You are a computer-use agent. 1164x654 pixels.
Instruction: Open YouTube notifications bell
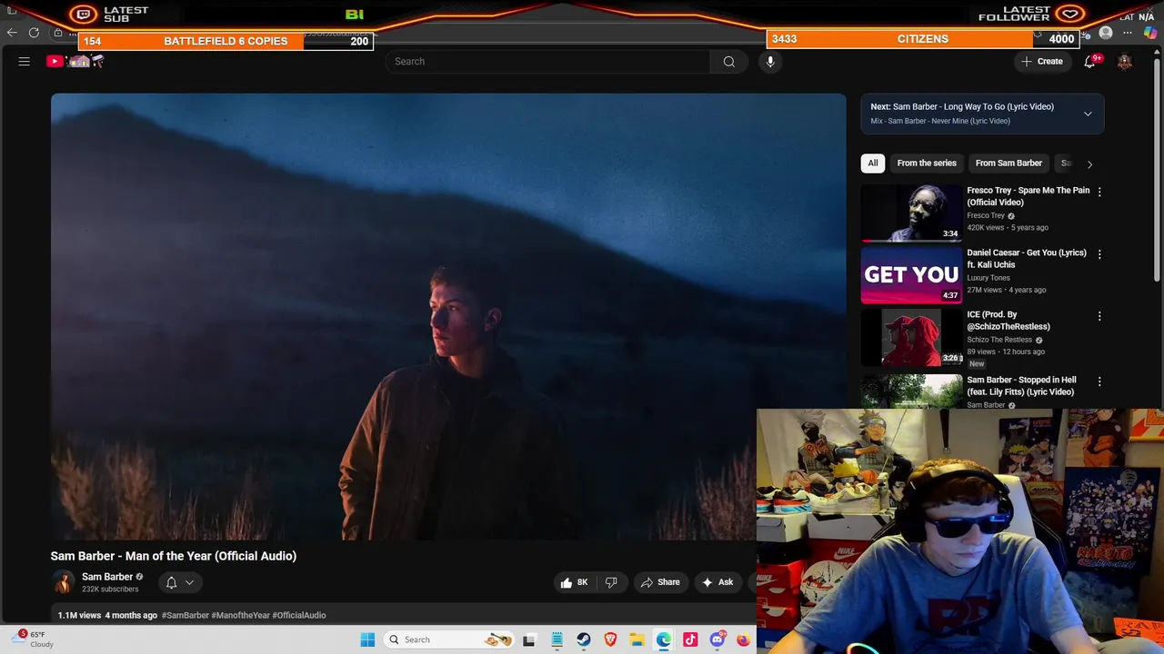[x=1090, y=62]
